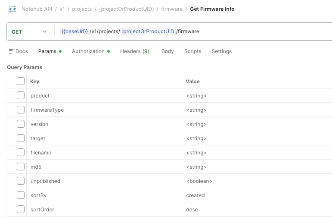Click the version key cell
The height and width of the screenshot is (217, 332).
104,124
